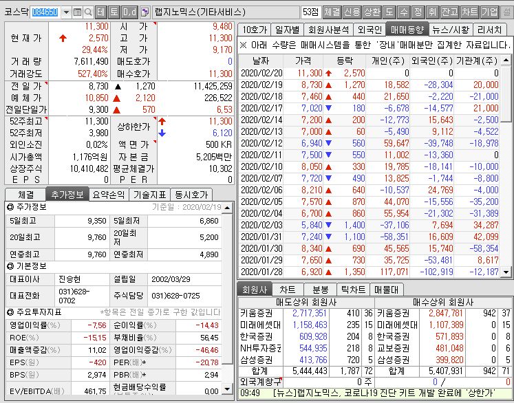
Task: Click the 신용 toolbar button
Action: coord(352,12)
